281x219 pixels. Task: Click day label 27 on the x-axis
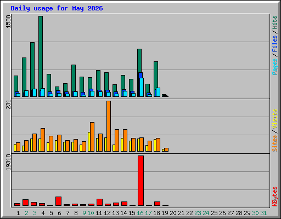click(x=231, y=213)
